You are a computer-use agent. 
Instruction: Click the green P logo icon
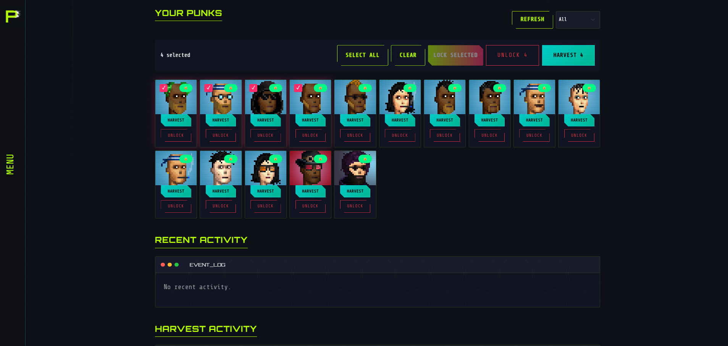point(13,16)
